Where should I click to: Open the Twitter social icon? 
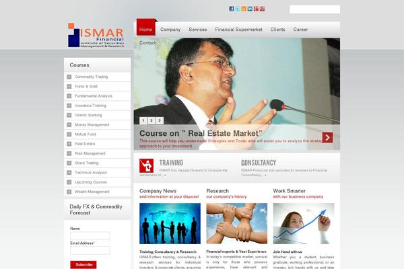(x=238, y=9)
